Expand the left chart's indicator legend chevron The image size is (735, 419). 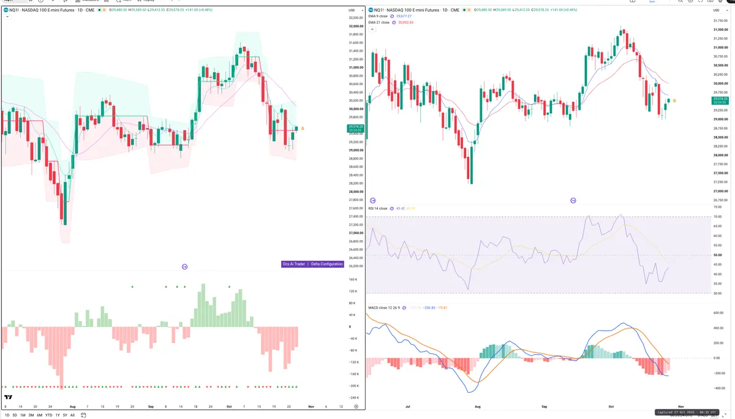point(6,17)
